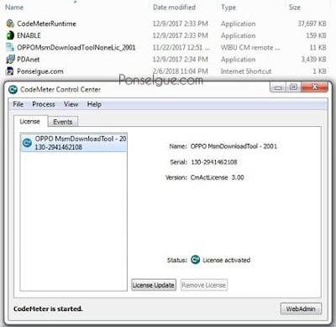Screen dimensions: 336x327
Task: Click the serial value 130-2941462108 in details
Action: pyautogui.click(x=214, y=162)
